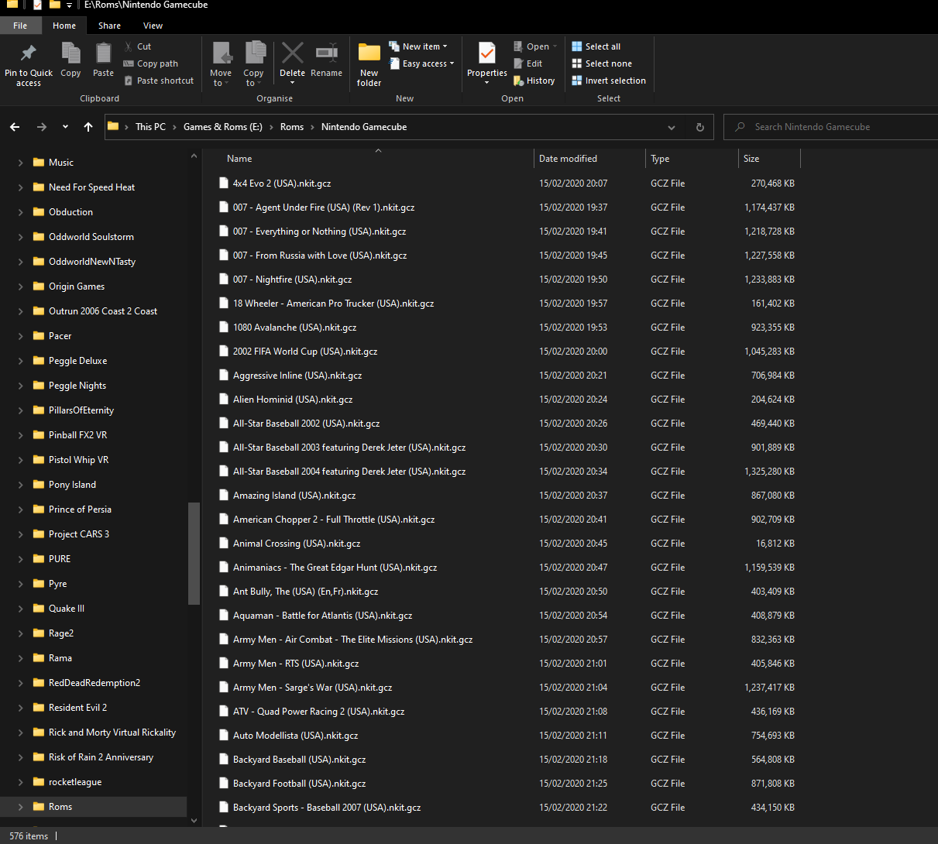The height and width of the screenshot is (844, 938).
Task: Open the Properties checkmark icon
Action: (487, 53)
